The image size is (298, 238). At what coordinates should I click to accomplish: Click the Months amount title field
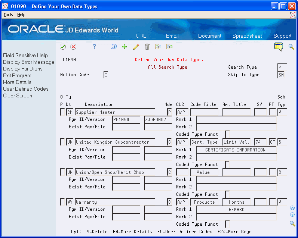[236, 202]
